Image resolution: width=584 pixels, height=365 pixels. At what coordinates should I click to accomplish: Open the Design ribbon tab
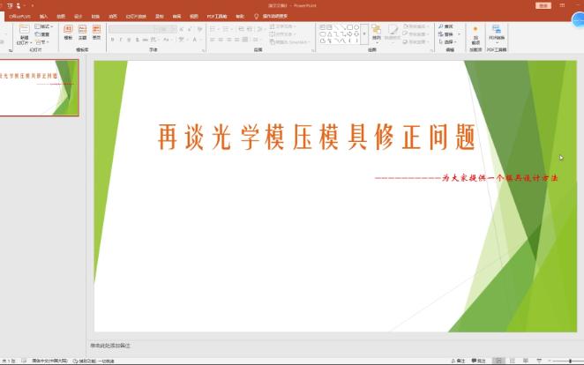tap(78, 17)
